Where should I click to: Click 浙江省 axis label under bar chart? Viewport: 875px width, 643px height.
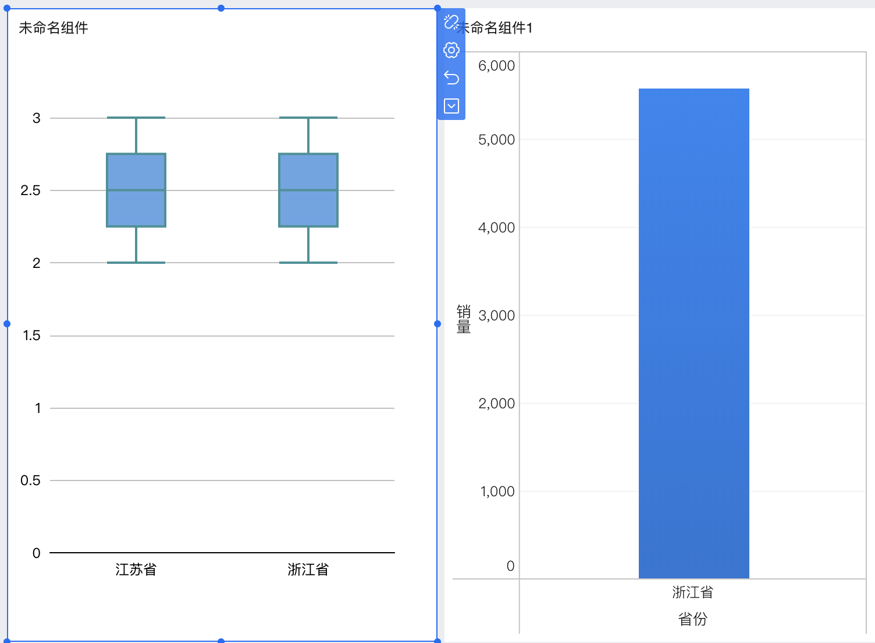[692, 592]
